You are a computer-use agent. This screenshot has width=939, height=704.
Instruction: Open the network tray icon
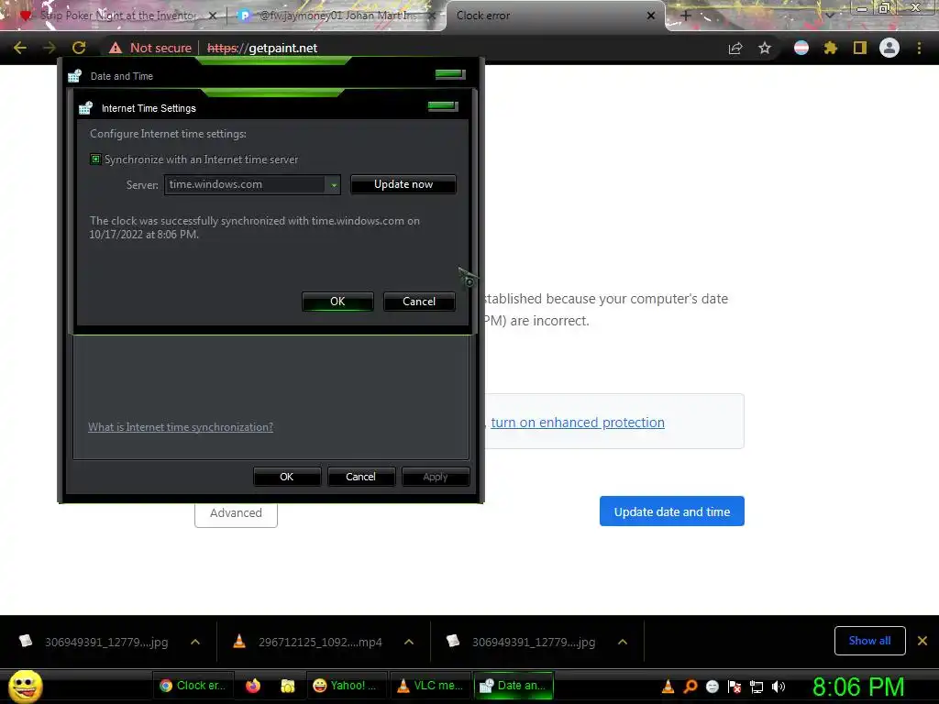(757, 687)
